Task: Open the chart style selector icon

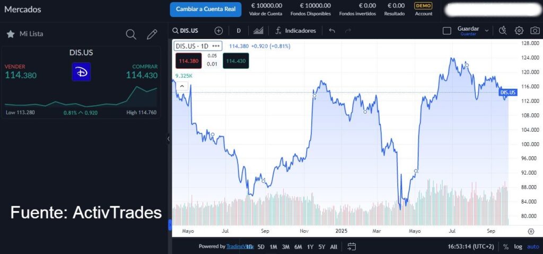Action: pyautogui.click(x=258, y=31)
